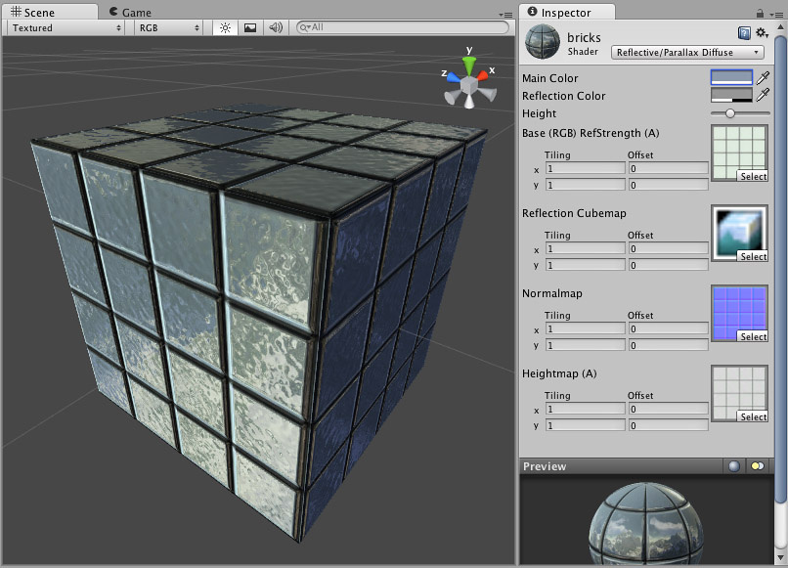
Task: Click the Main Color eyedropper icon
Action: 763,78
